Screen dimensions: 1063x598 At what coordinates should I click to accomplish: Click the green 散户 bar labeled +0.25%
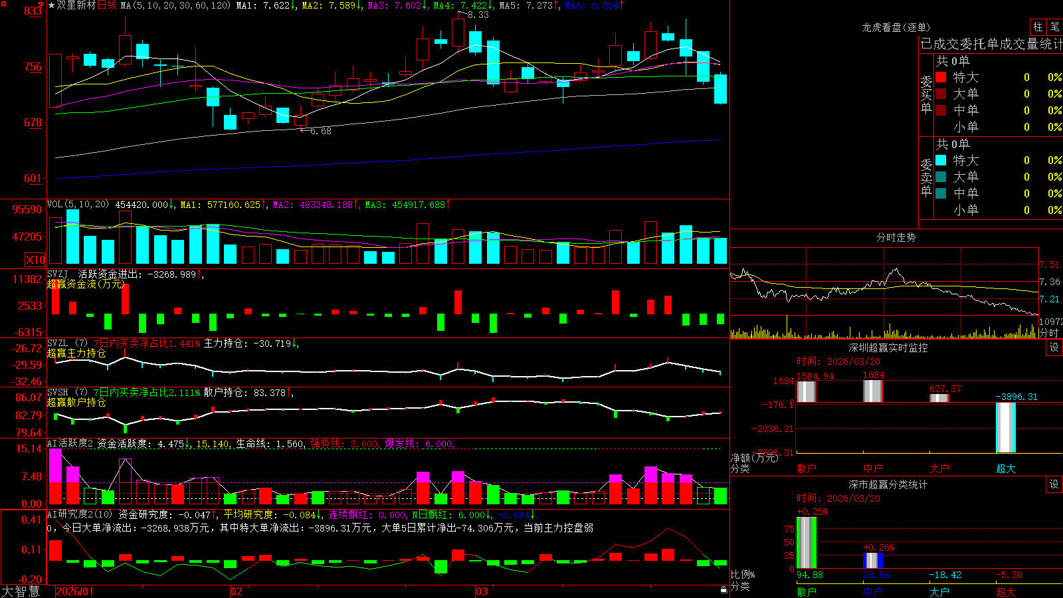(807, 543)
